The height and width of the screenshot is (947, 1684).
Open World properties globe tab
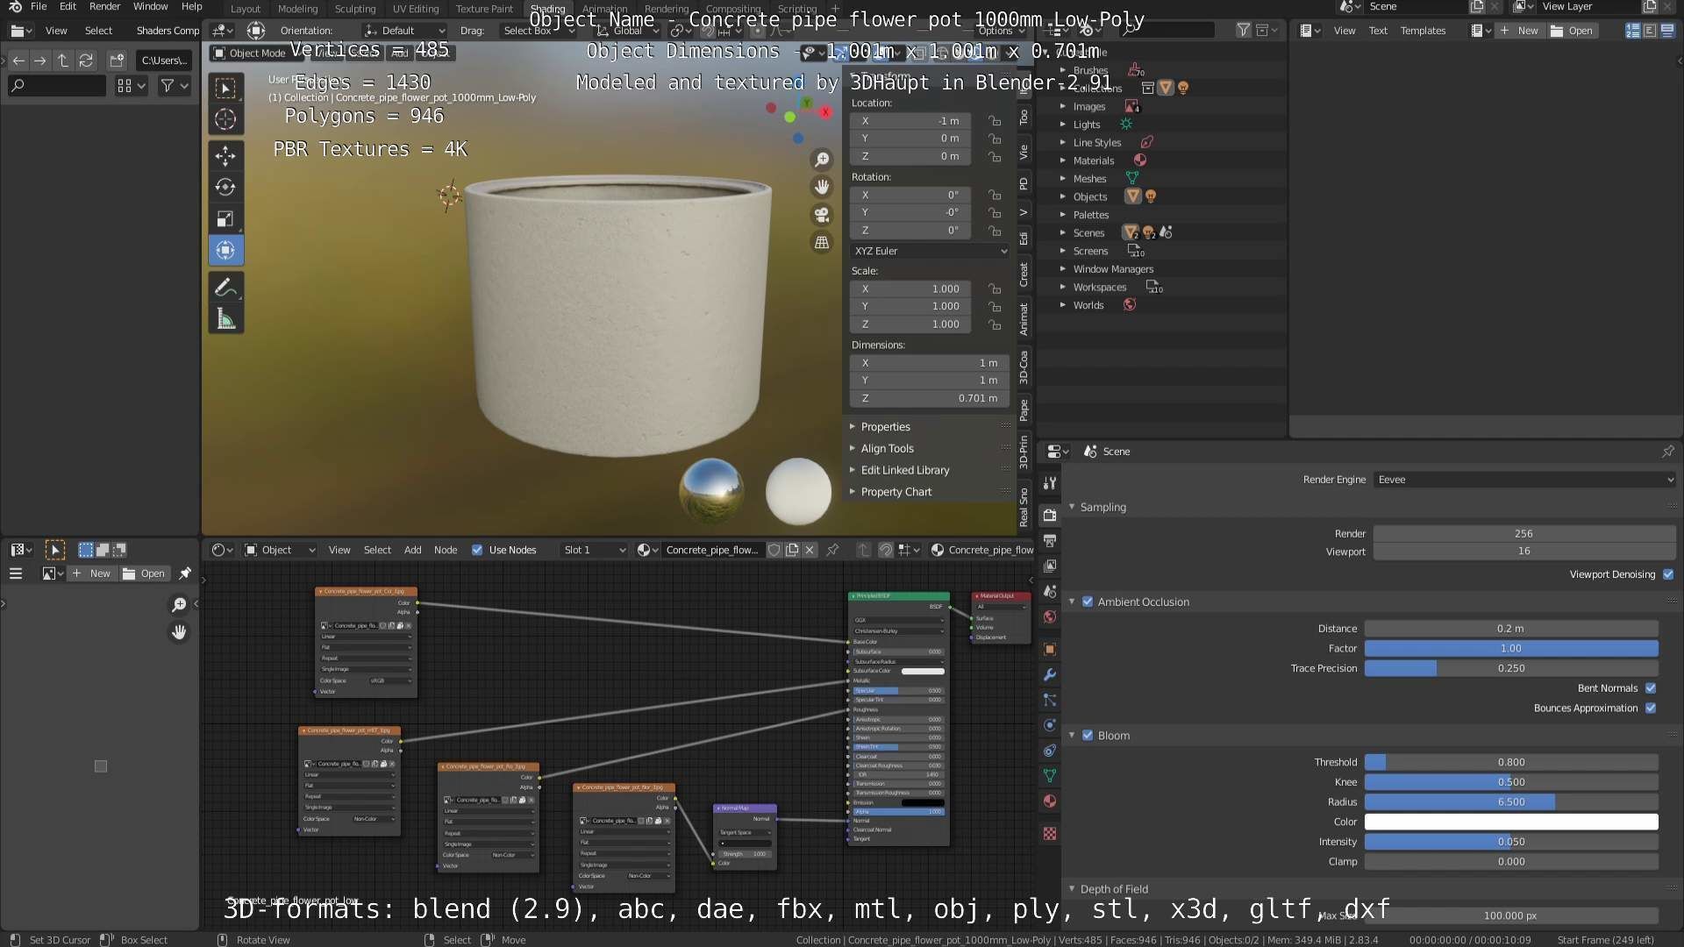[x=1050, y=617]
